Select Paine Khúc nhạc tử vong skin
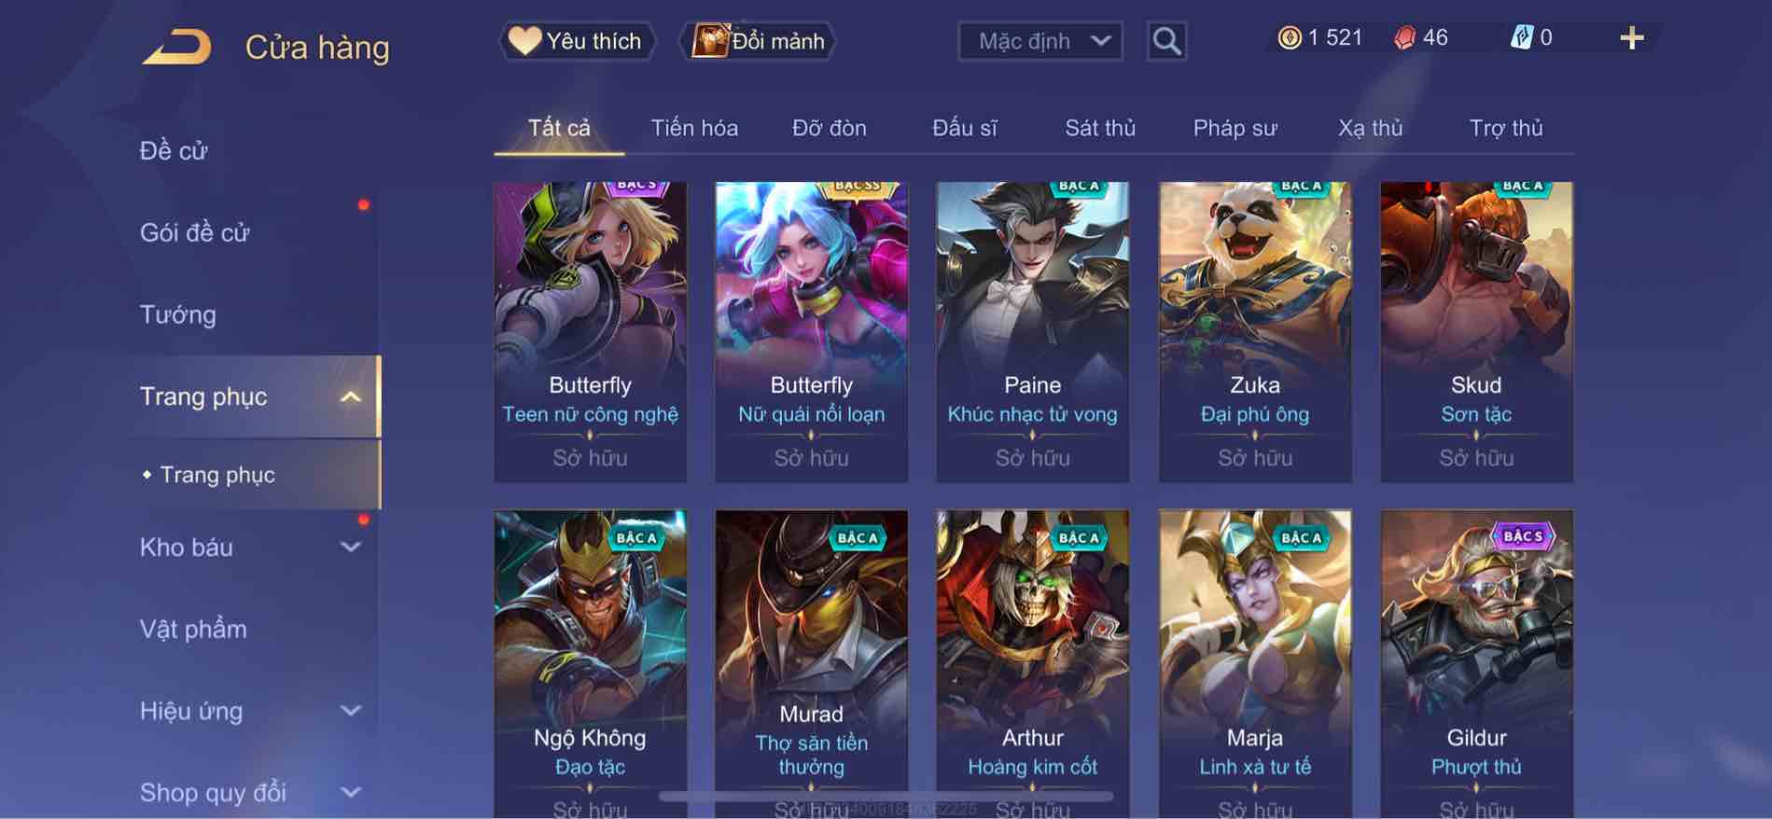This screenshot has height=819, width=1772. tap(1032, 332)
